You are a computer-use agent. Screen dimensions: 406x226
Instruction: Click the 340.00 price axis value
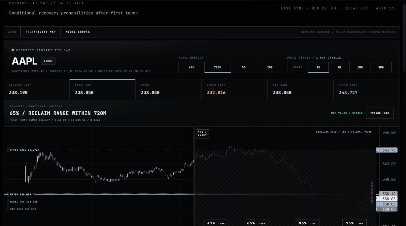point(389,180)
